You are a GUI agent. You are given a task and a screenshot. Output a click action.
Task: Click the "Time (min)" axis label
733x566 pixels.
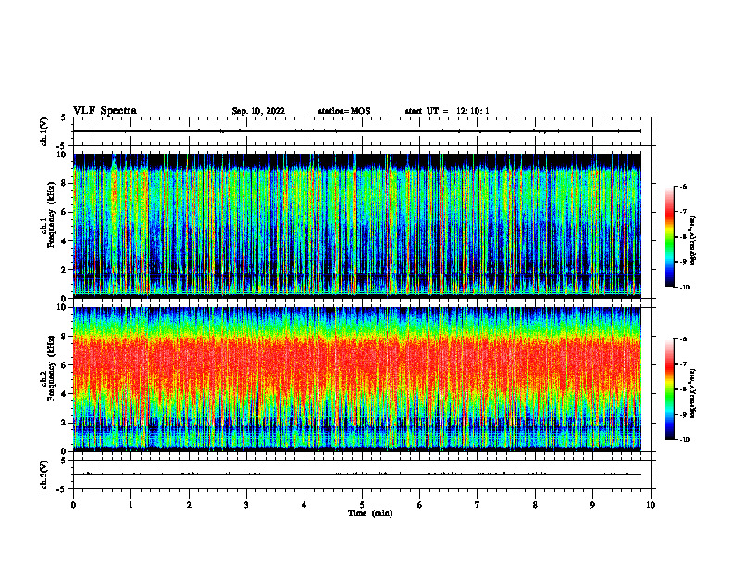(370, 513)
